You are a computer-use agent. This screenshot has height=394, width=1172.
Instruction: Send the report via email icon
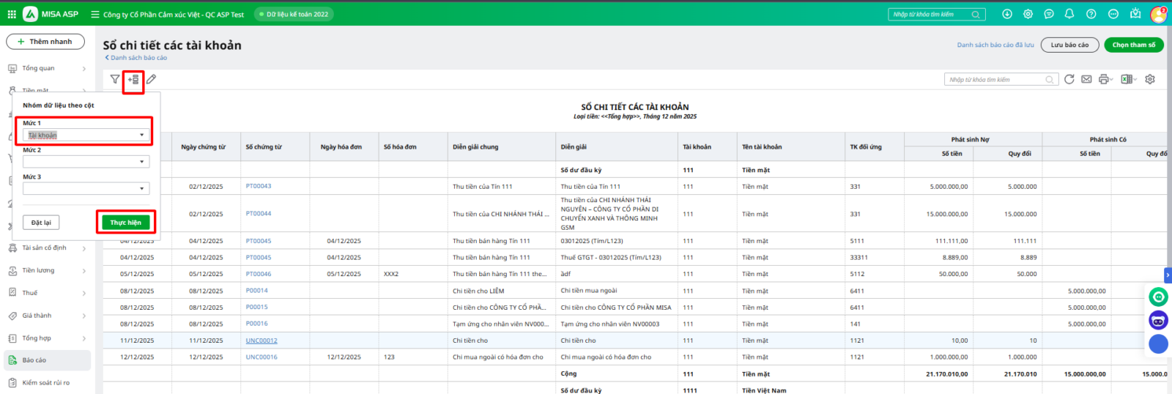tap(1086, 79)
